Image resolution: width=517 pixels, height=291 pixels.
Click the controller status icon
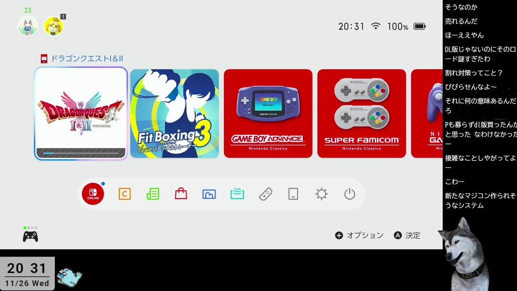coord(30,236)
